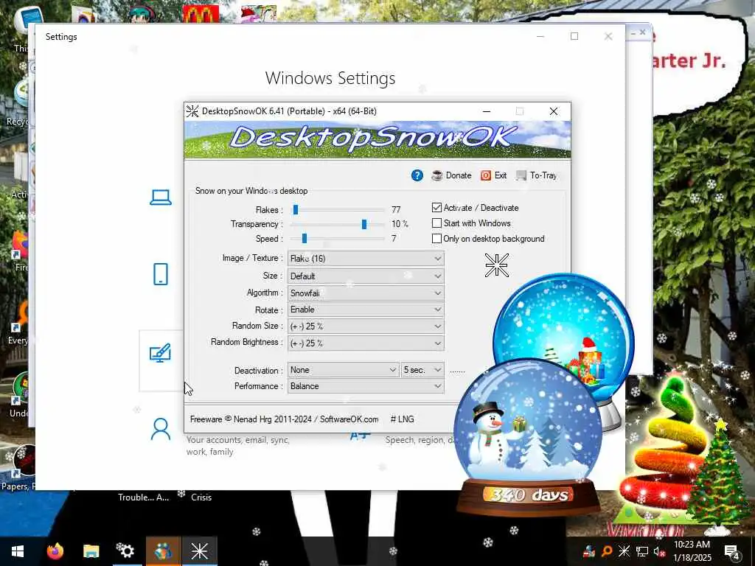Adjust the Flakes slider handle
The image size is (755, 566).
296,209
